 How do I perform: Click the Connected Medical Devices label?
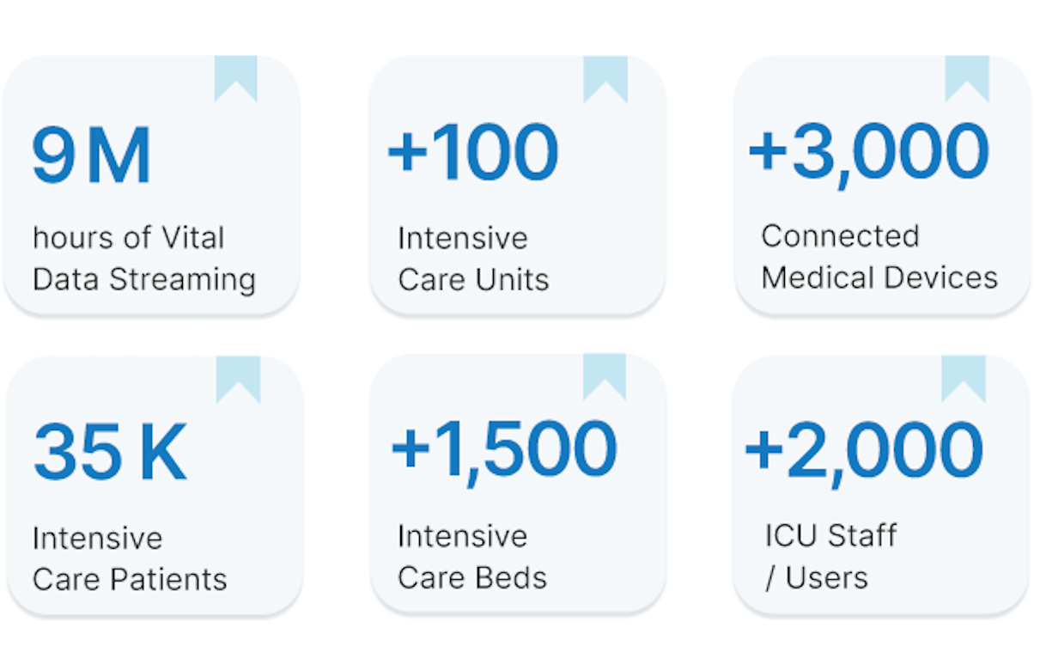[879, 257]
